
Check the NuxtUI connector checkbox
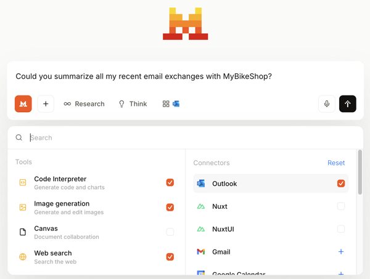tap(341, 229)
